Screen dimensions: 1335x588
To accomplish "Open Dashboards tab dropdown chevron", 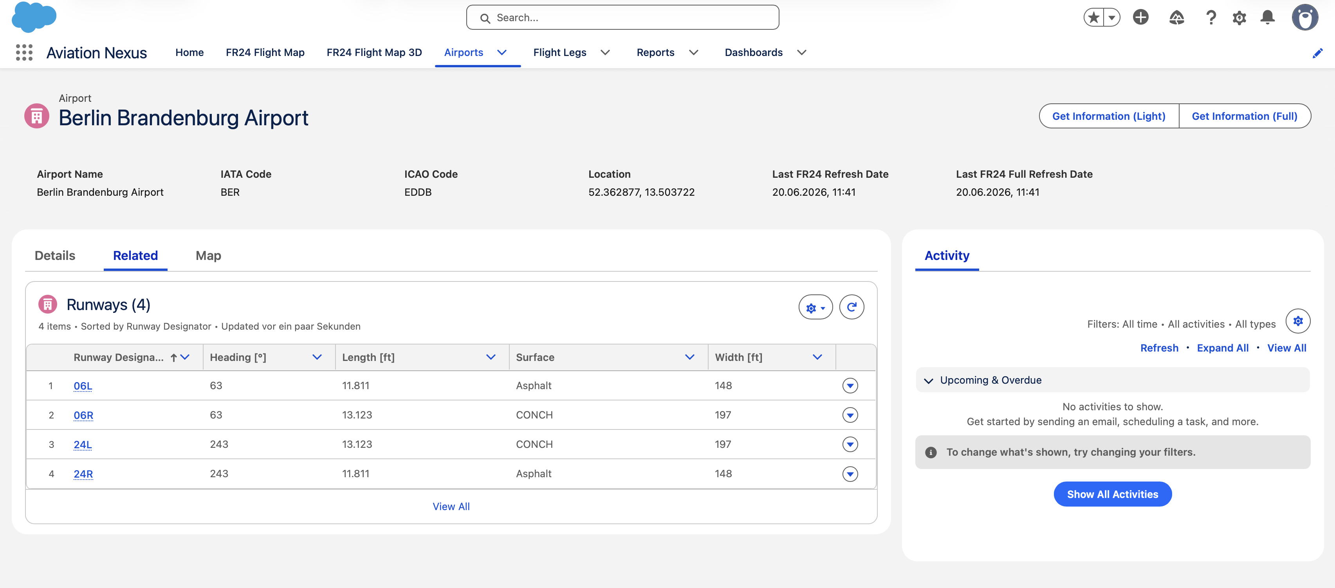I will (x=801, y=52).
